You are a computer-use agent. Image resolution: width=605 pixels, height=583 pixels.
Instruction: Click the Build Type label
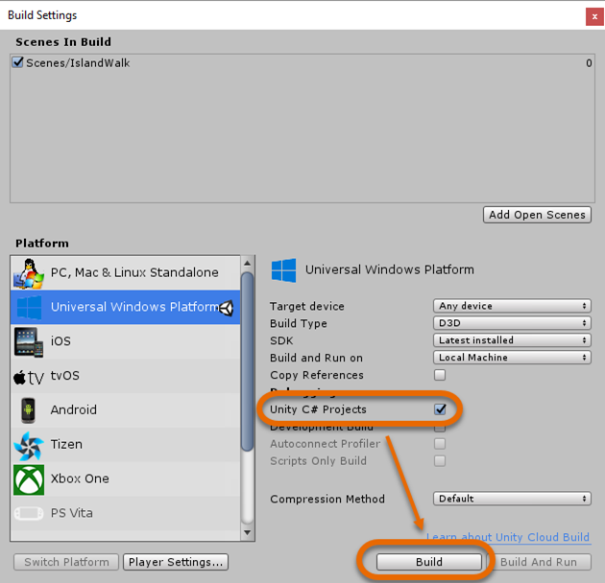pos(299,324)
